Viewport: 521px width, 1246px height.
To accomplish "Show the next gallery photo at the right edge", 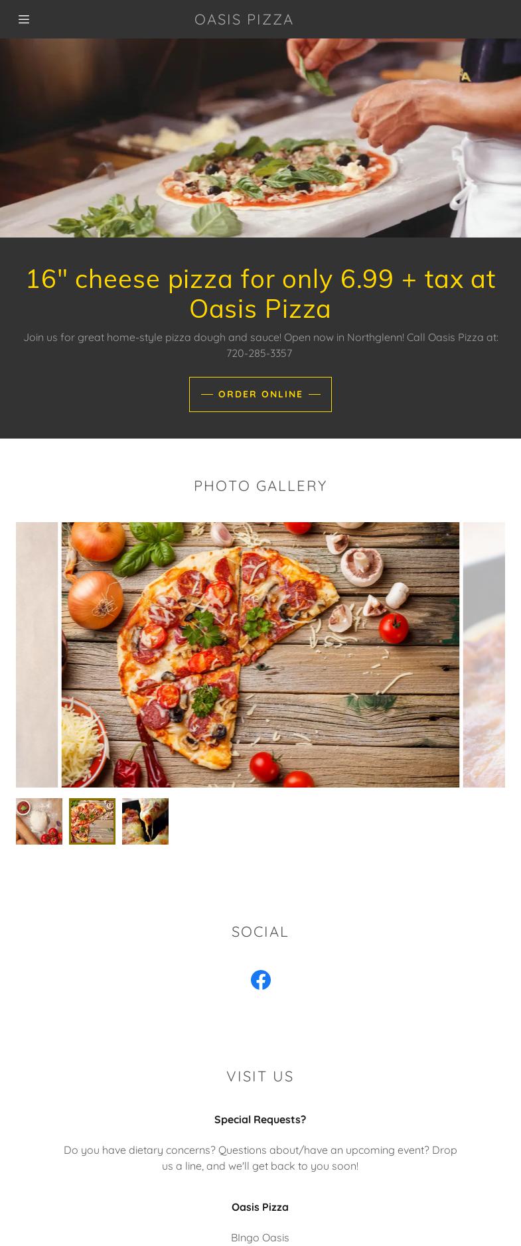I will tap(484, 655).
